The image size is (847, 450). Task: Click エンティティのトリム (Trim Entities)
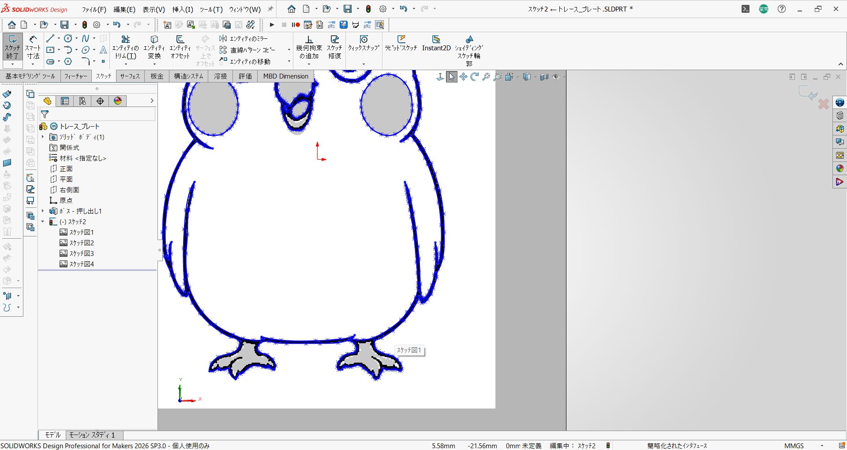[x=126, y=47]
